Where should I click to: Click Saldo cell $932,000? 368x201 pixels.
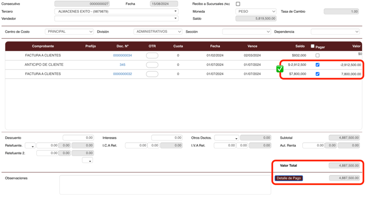[299, 56]
